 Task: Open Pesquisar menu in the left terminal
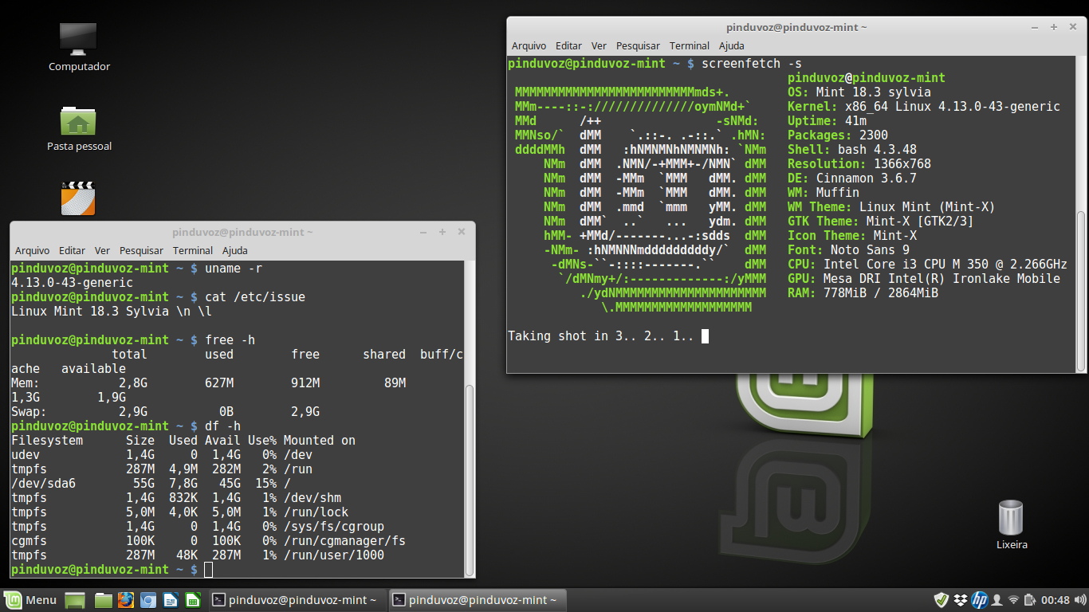point(141,250)
